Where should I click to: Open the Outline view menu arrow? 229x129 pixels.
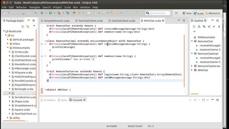194,32
